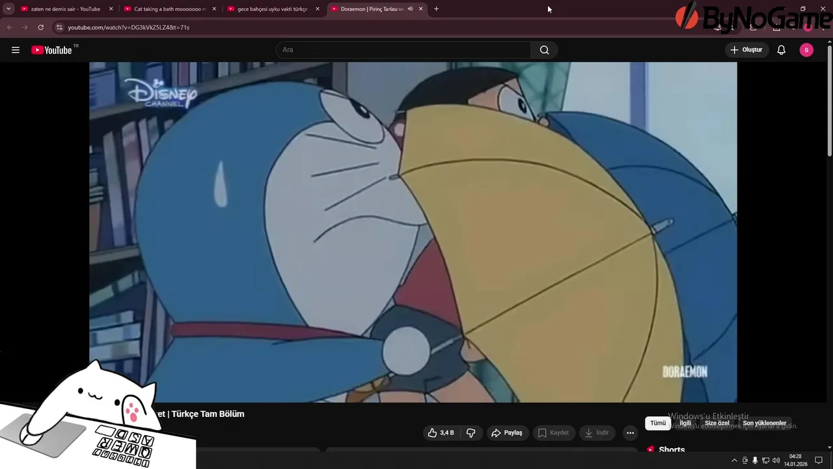Close the 'gece bahçesi uyku vakti' tab

point(318,9)
